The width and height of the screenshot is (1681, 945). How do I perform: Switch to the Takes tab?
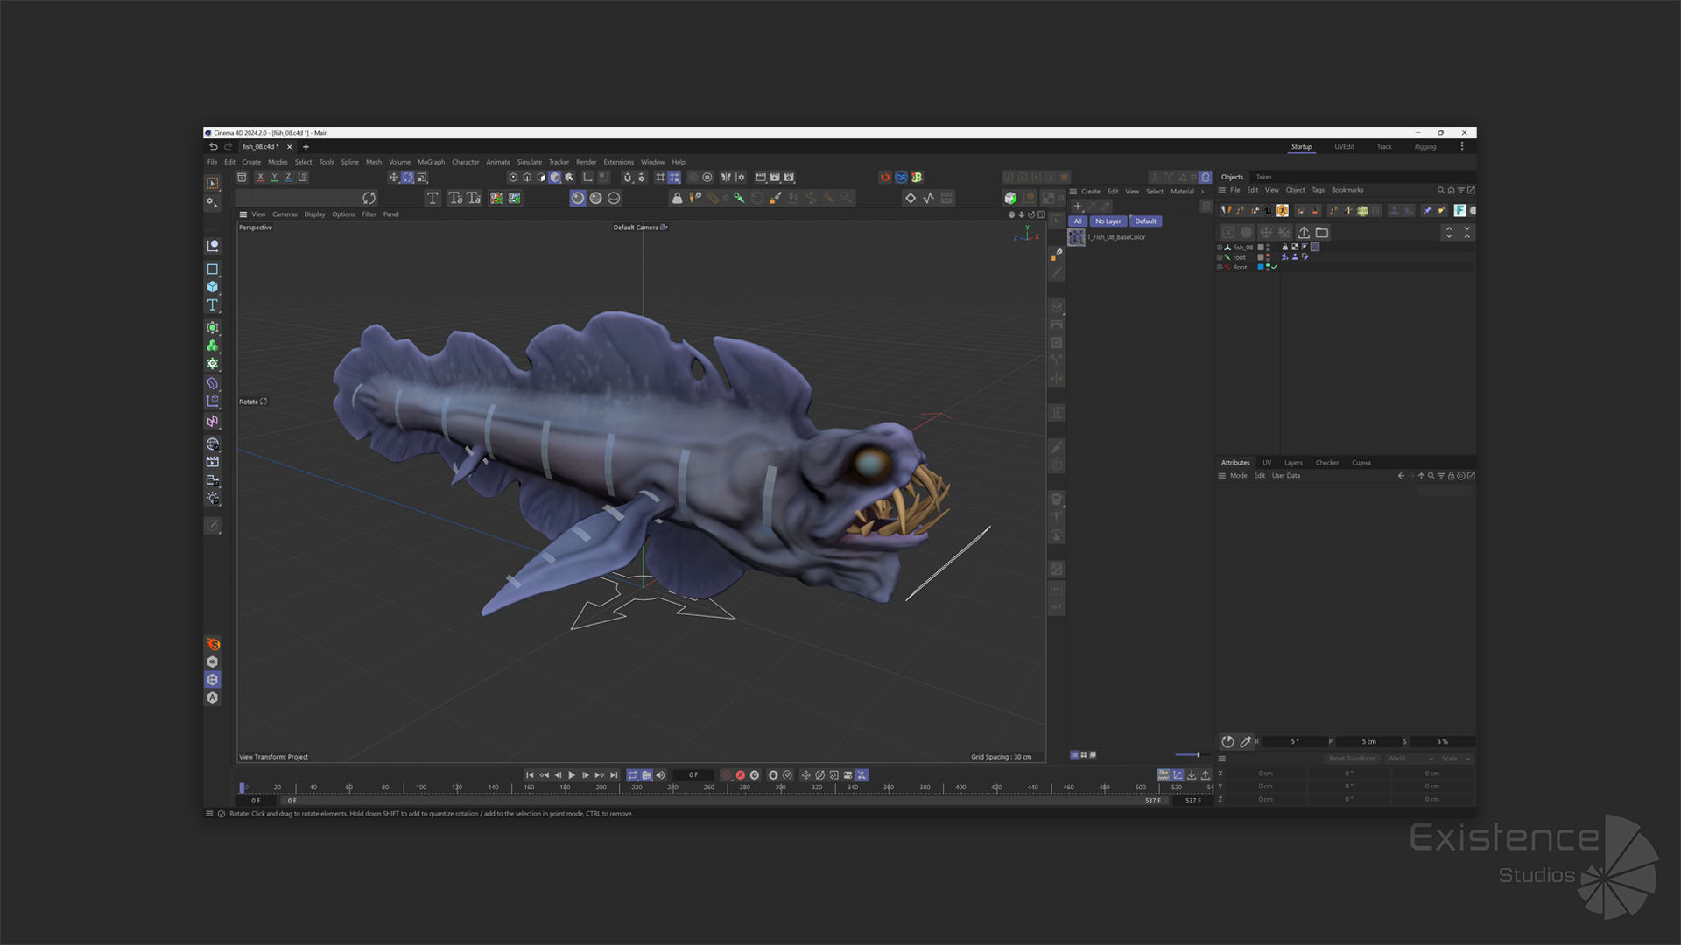pos(1263,177)
